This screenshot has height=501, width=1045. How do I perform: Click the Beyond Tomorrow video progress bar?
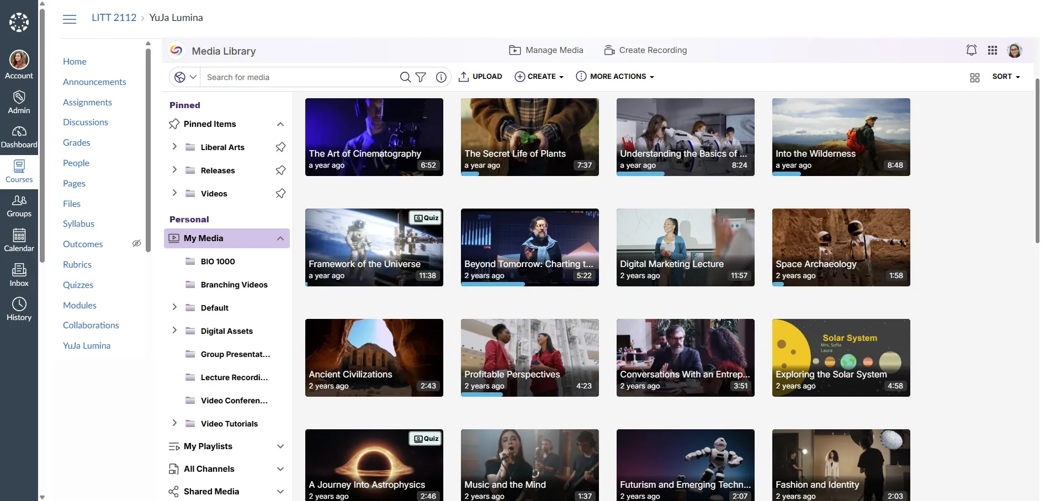click(x=494, y=284)
